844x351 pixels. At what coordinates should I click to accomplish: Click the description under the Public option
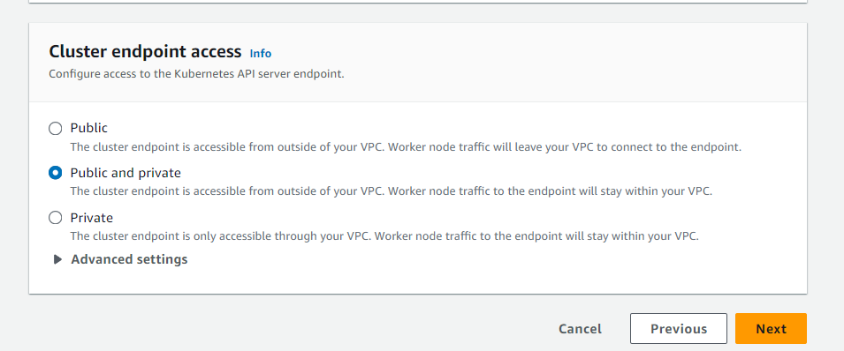pos(406,146)
